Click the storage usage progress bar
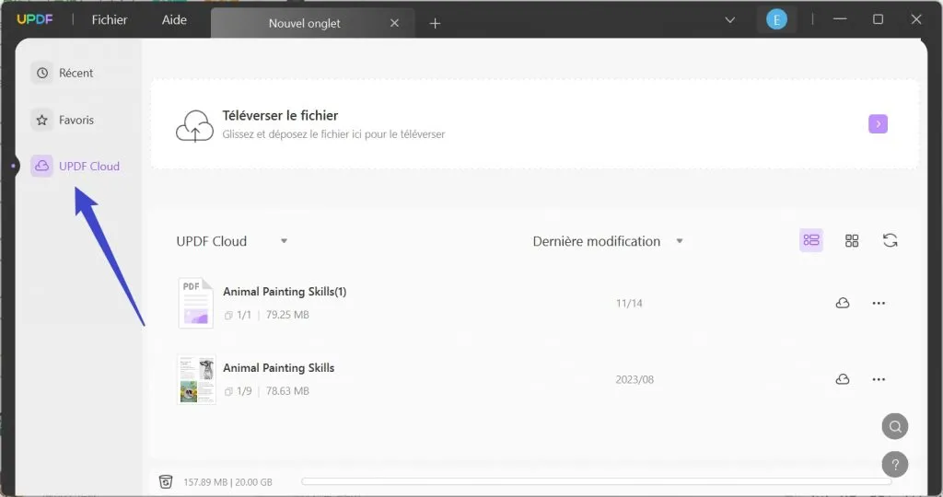The image size is (943, 497). (596, 481)
